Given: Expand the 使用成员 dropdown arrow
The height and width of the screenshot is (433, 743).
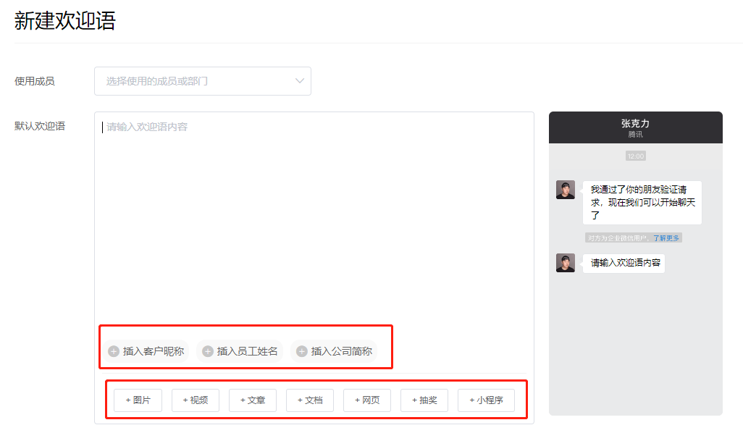Looking at the screenshot, I should (300, 81).
